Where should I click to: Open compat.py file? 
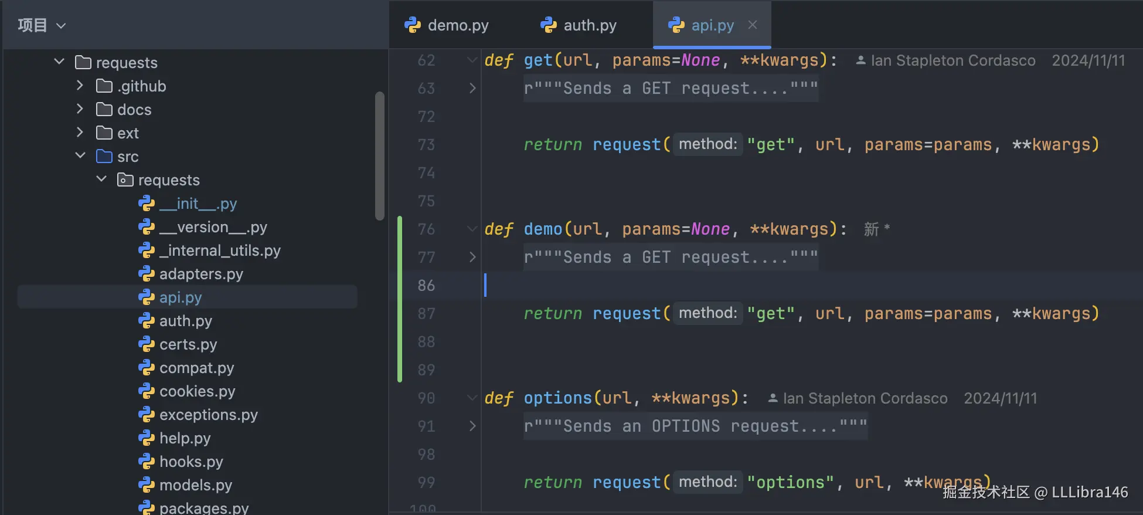(197, 368)
